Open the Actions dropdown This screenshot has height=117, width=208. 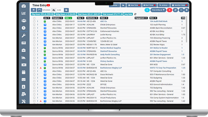tap(164, 5)
